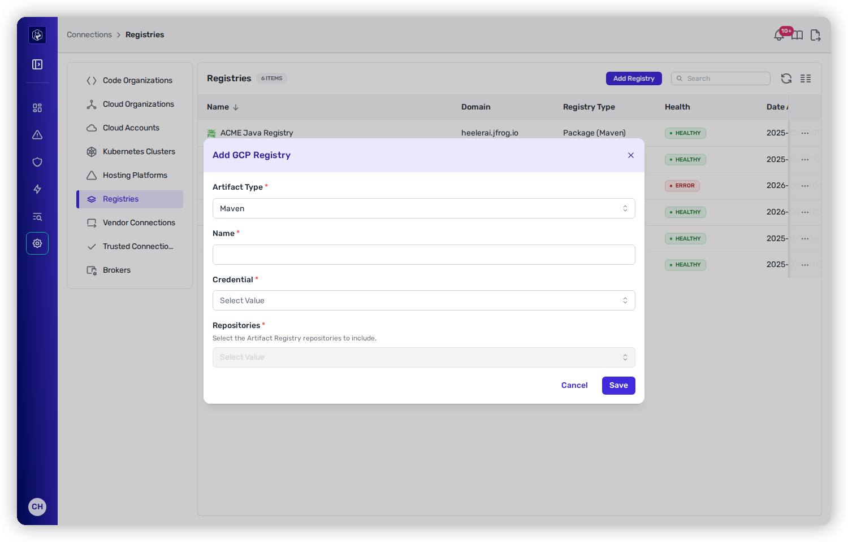Click the ERROR health badge
Screen dimensions: 848x542
pyautogui.click(x=682, y=186)
